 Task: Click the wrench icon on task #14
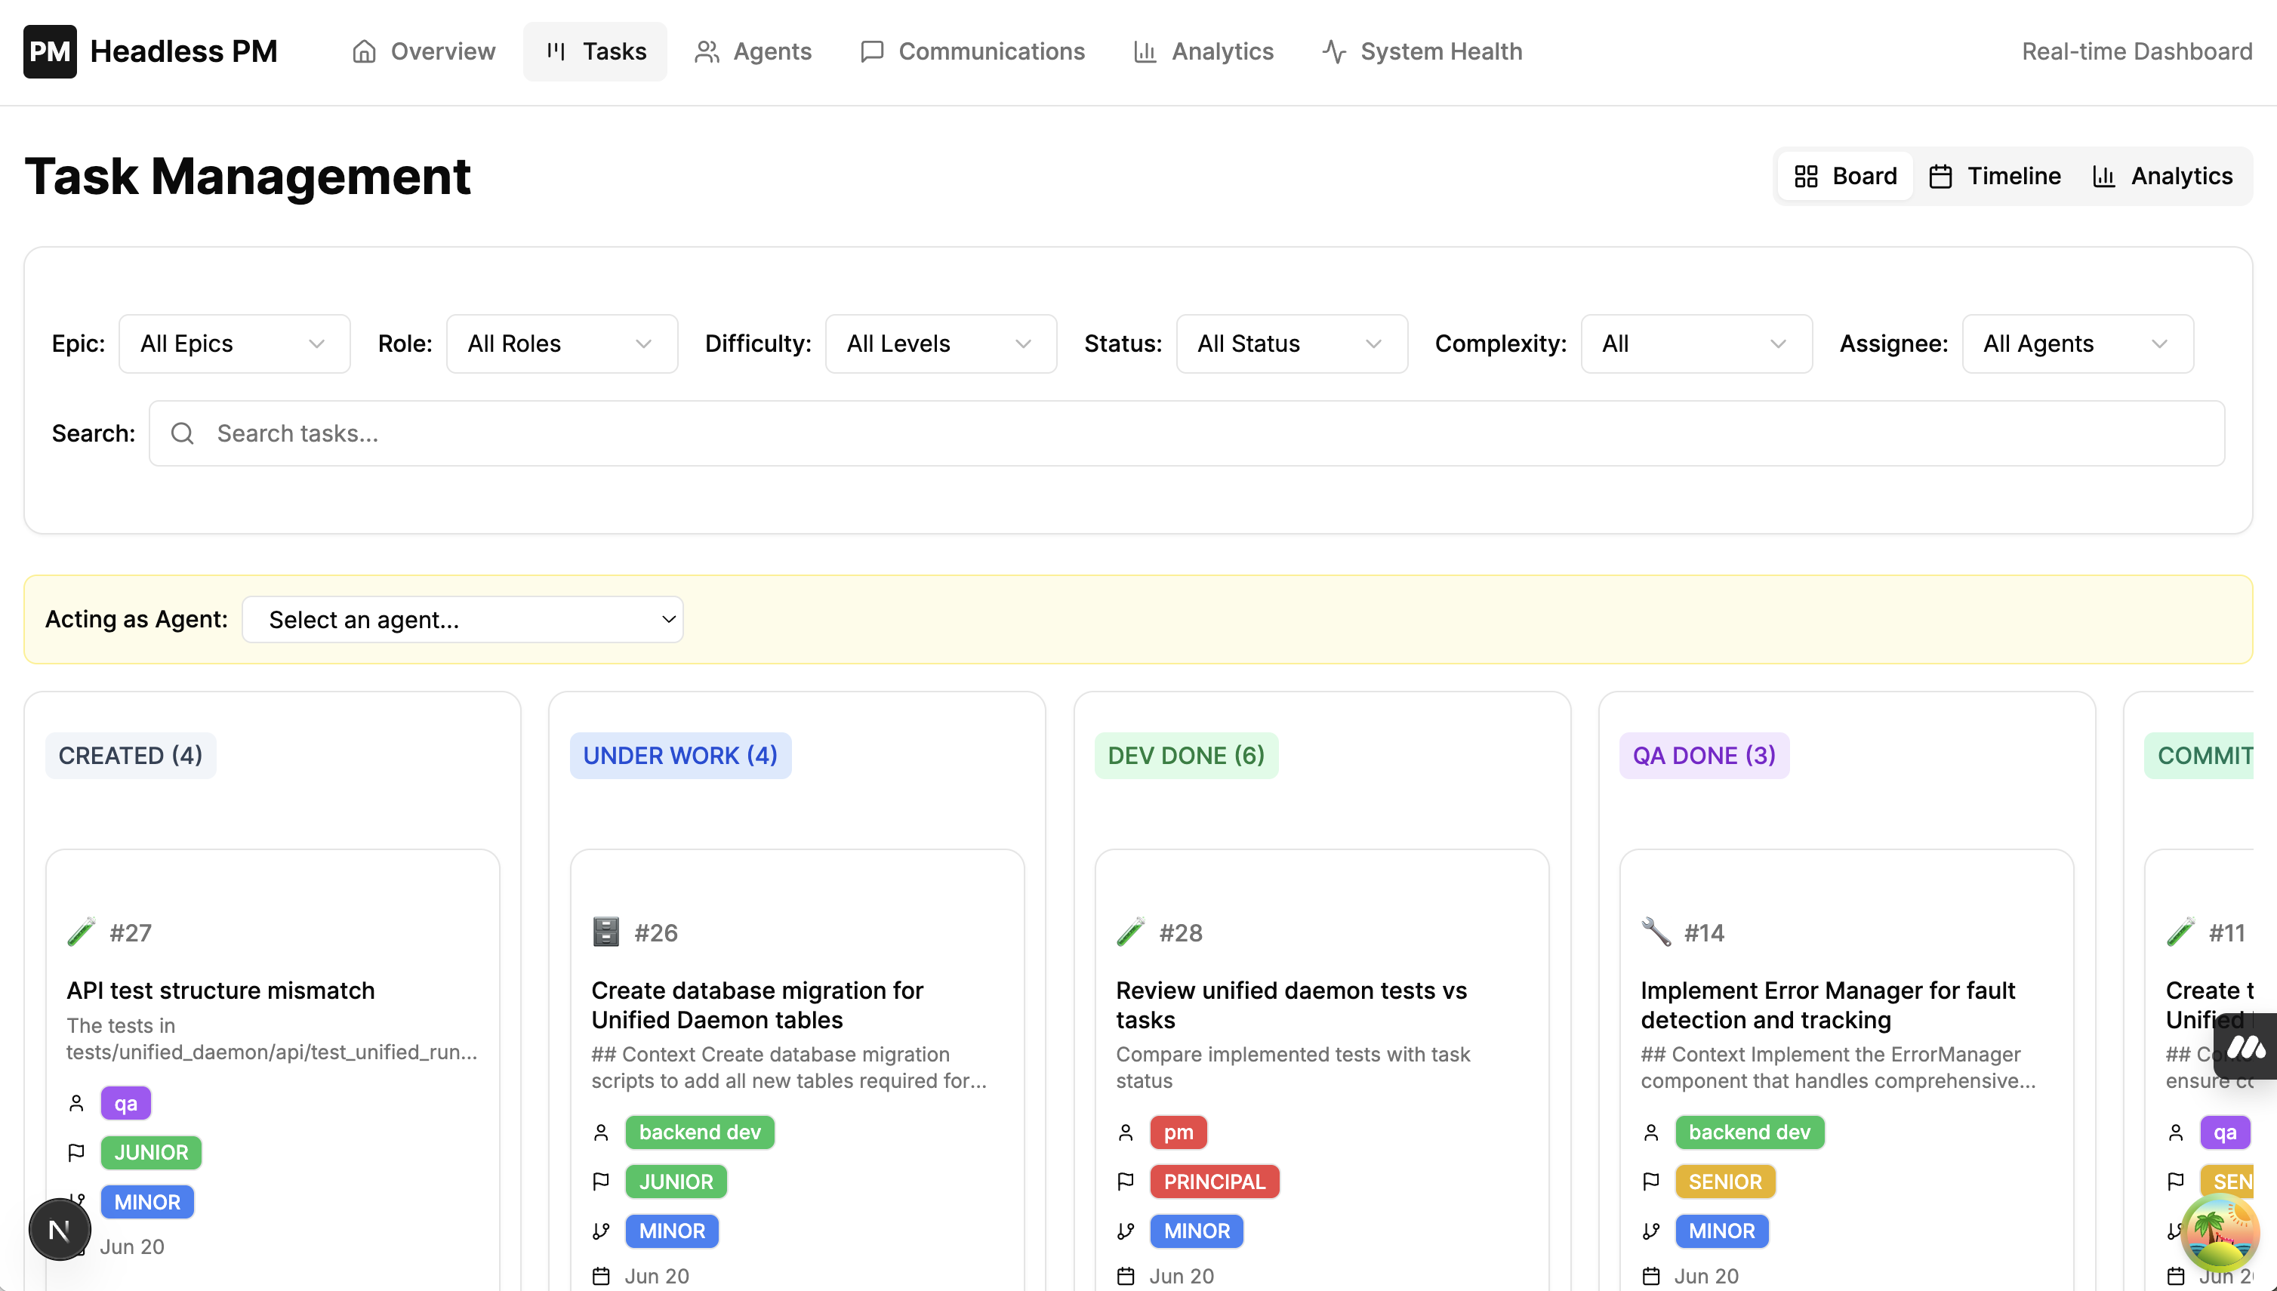[x=1656, y=932]
